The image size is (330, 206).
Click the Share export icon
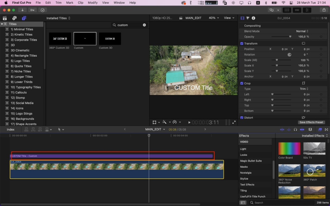pyautogui.click(x=324, y=10)
